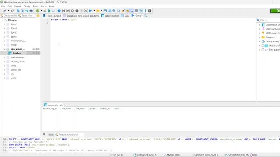Select the teacher result tab
The height and width of the screenshot is (157, 280).
pyautogui.click(x=54, y=105)
